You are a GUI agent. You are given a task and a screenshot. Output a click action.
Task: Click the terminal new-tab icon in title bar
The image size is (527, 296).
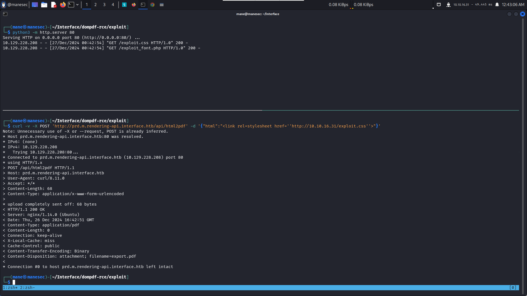(x=5, y=14)
